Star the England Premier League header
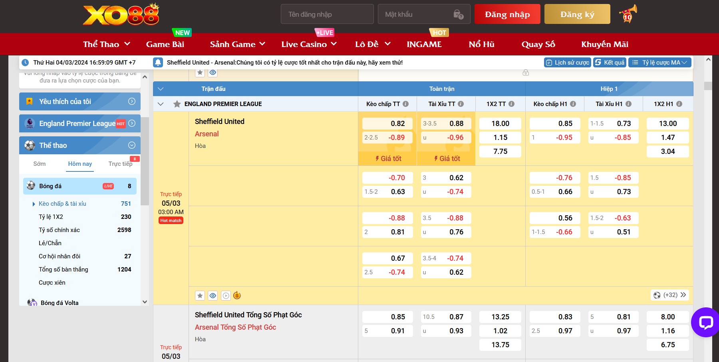This screenshot has height=362, width=719. pos(177,104)
